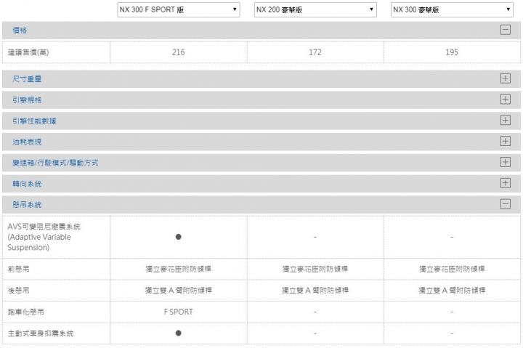Select 前懸吊 value under NX 300 豪華版
523x348 pixels.
[x=452, y=269]
